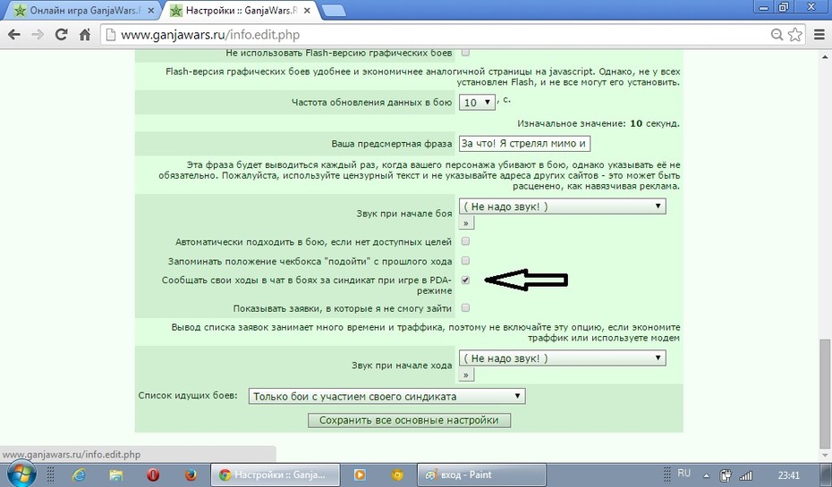Click 'Сохранить все основные настройки' button
This screenshot has width=832, height=487.
coord(409,420)
